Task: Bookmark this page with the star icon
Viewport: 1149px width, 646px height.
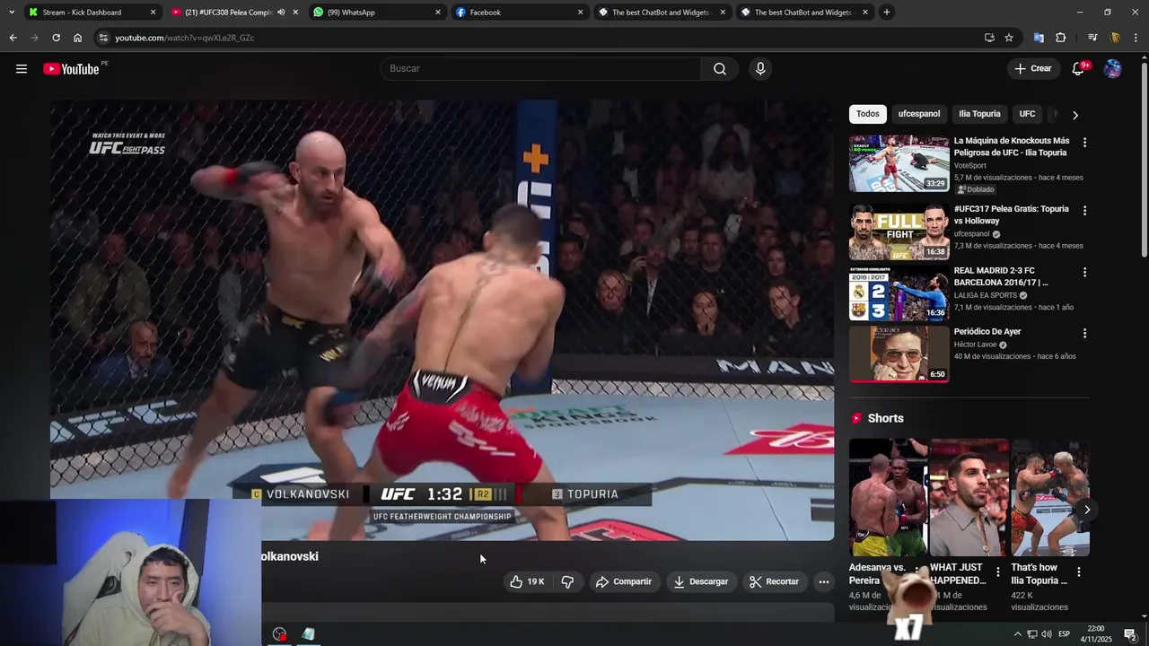Action: [1009, 38]
